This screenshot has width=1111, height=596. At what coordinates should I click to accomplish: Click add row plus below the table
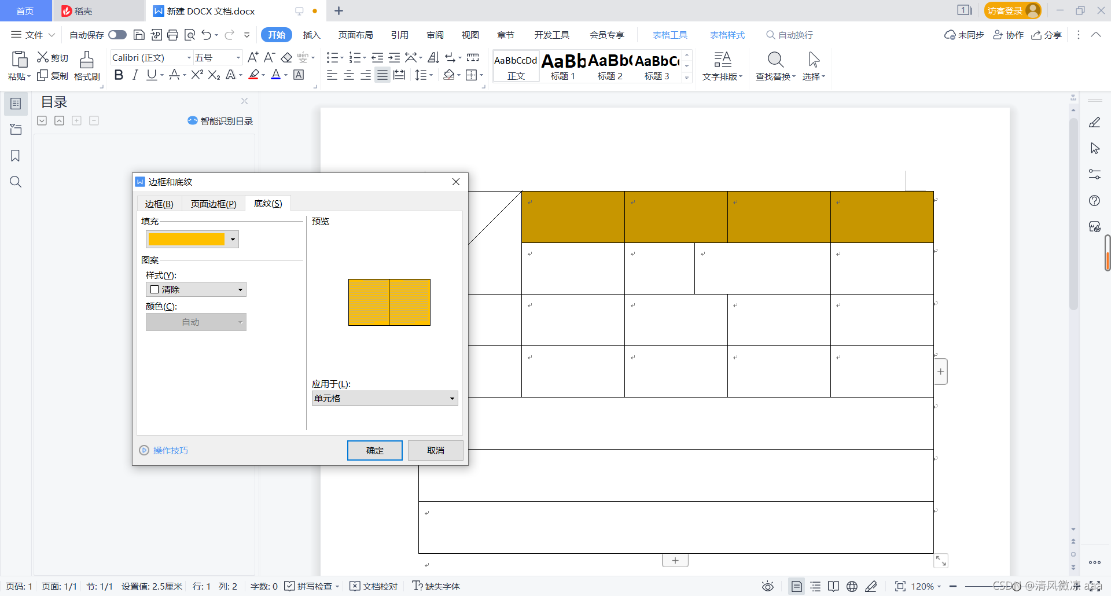click(675, 560)
